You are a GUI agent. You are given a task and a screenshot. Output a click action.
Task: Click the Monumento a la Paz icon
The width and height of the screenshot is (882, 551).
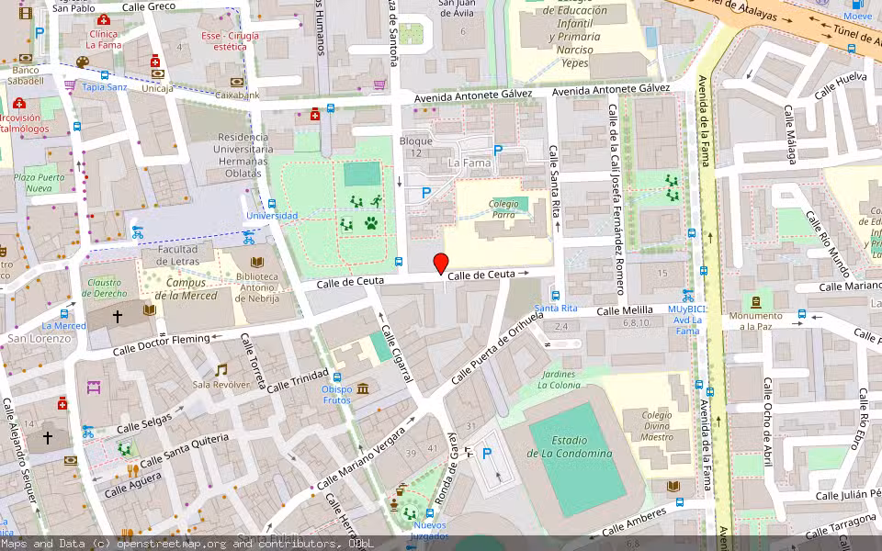pyautogui.click(x=756, y=302)
